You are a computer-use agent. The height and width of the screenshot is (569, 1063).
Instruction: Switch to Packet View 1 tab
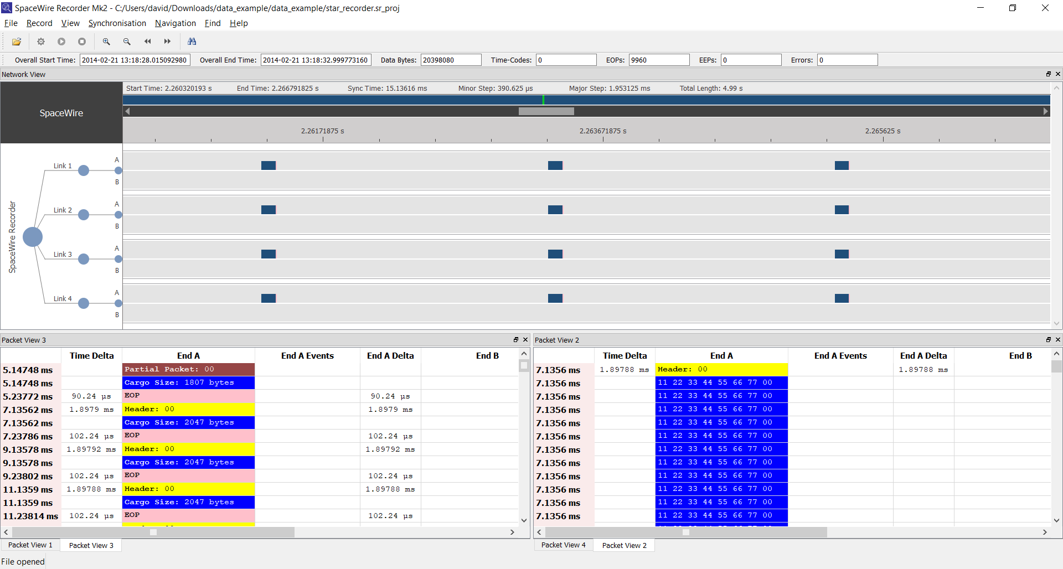30,545
